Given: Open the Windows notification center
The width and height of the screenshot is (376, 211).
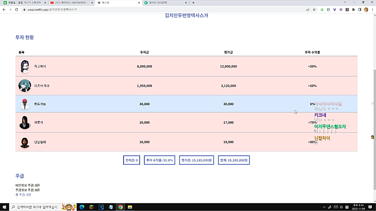Looking at the screenshot, I should click(x=370, y=207).
